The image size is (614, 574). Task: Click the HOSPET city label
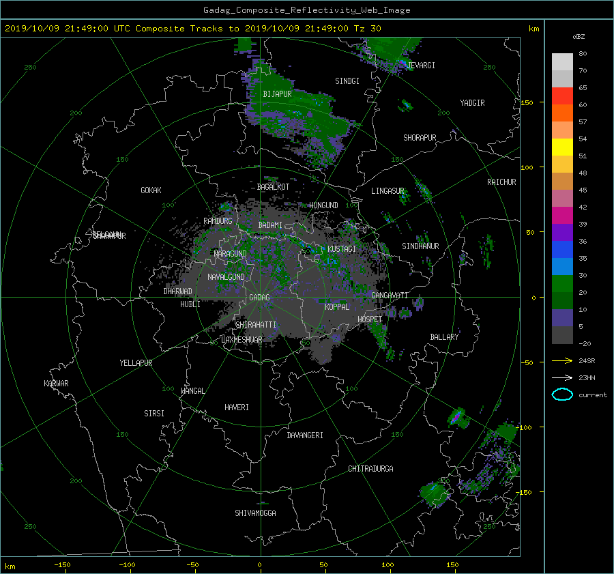click(370, 319)
